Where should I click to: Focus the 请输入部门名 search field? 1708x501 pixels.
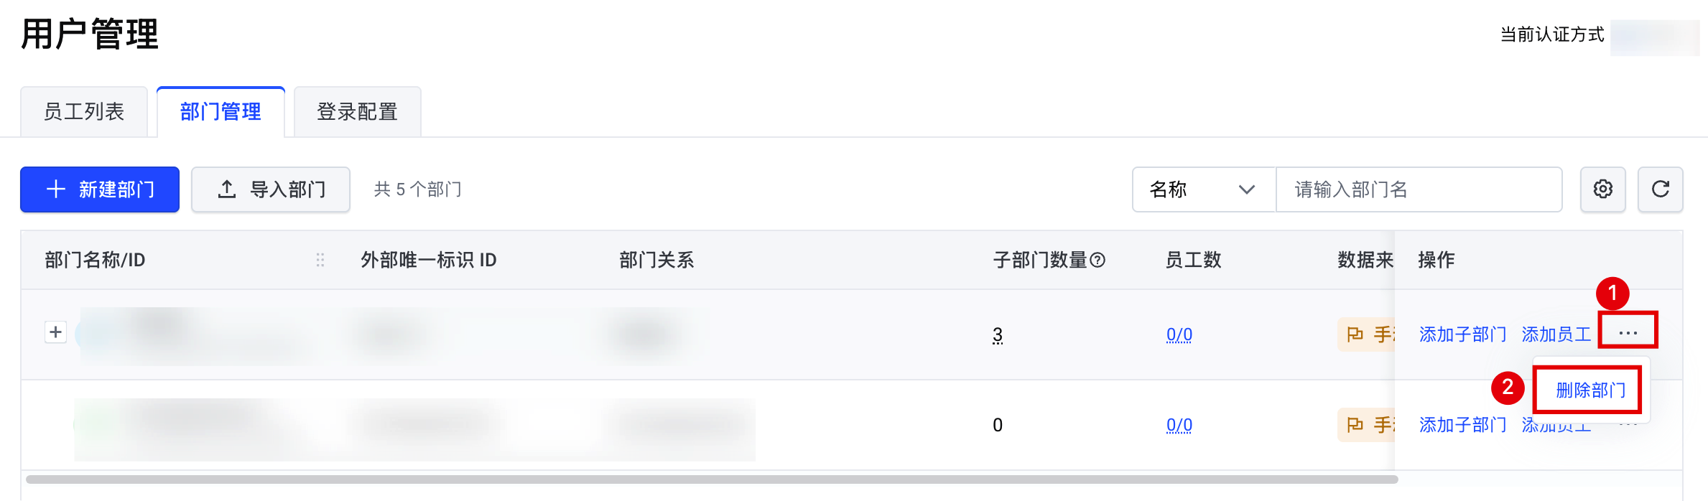[x=1419, y=189]
